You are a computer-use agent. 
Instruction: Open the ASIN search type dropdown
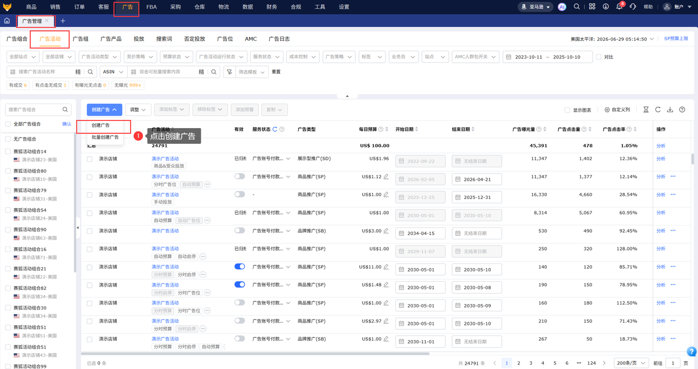(113, 71)
